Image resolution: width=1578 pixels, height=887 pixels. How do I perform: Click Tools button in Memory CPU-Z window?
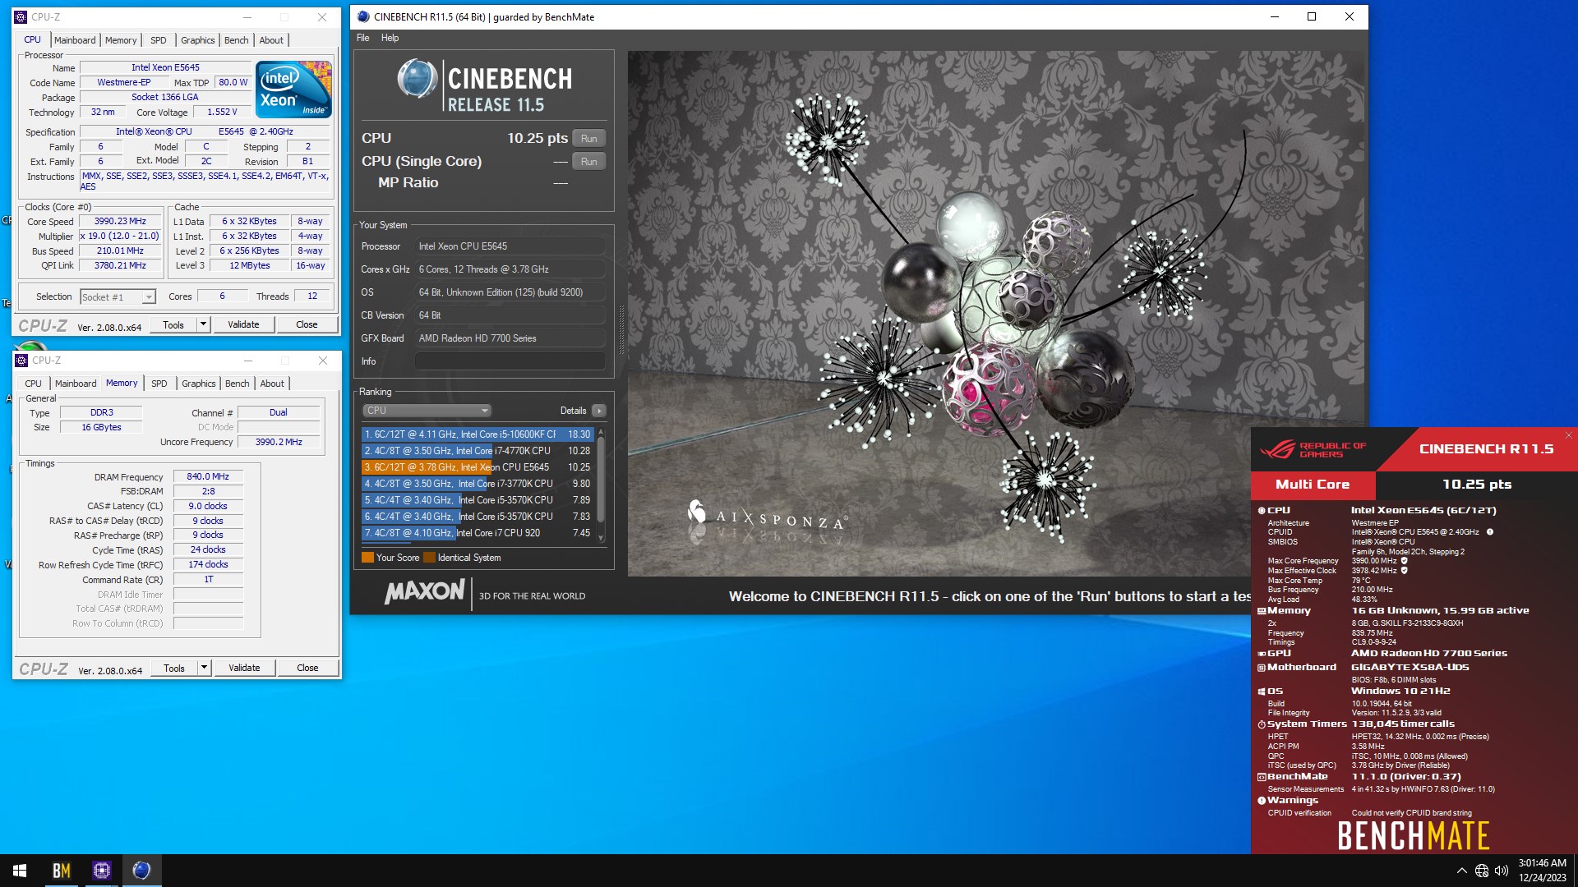174,668
